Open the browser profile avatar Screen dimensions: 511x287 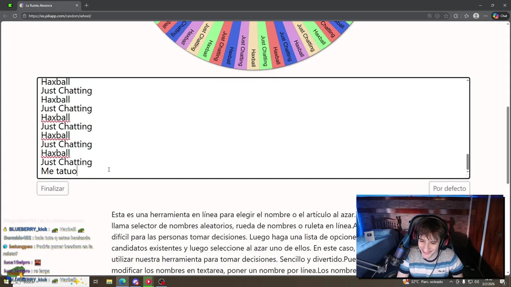pos(476,16)
